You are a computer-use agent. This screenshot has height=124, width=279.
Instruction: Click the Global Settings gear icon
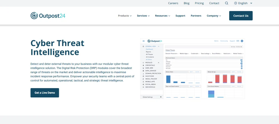pos(161,97)
